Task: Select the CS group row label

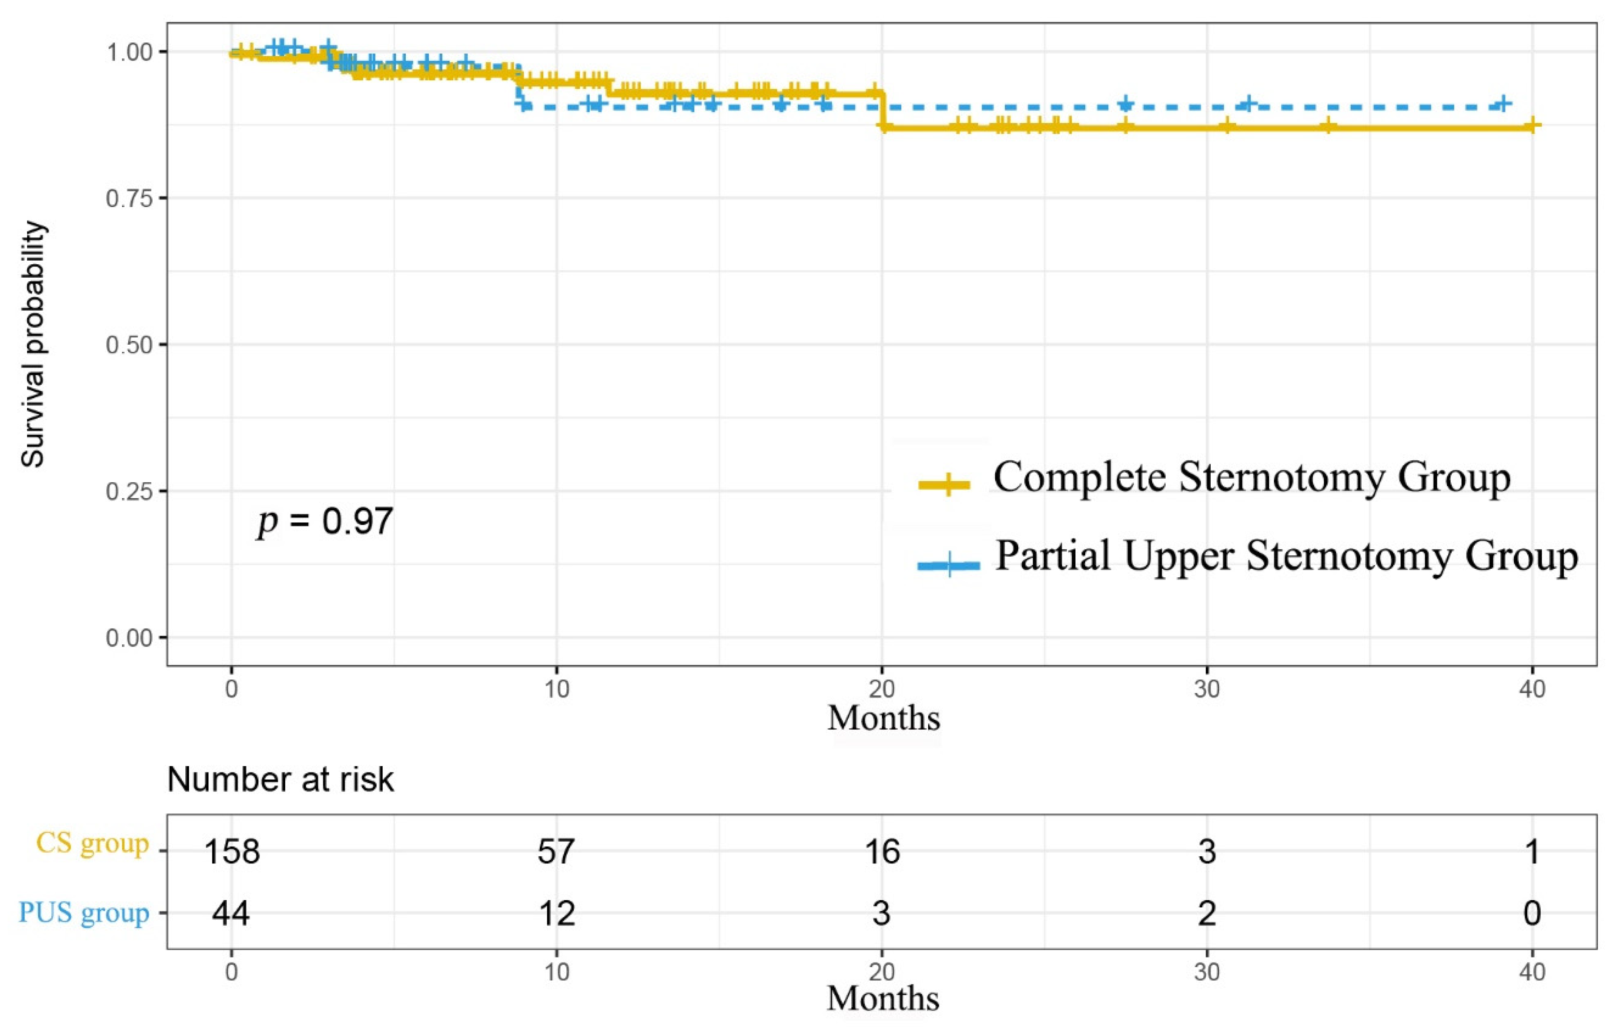Action: pyautogui.click(x=92, y=842)
